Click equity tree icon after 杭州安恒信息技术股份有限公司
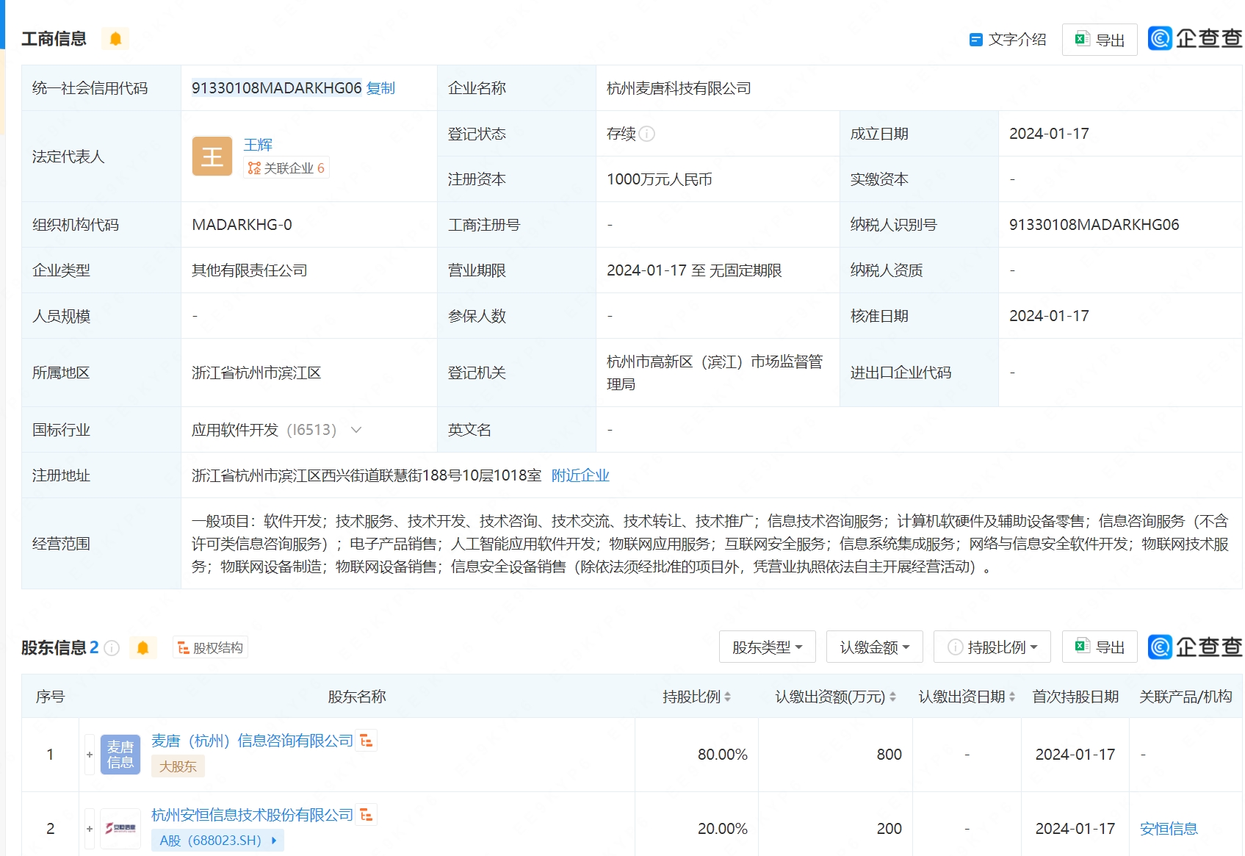Screen dimensions: 1245x856 pyautogui.click(x=367, y=815)
